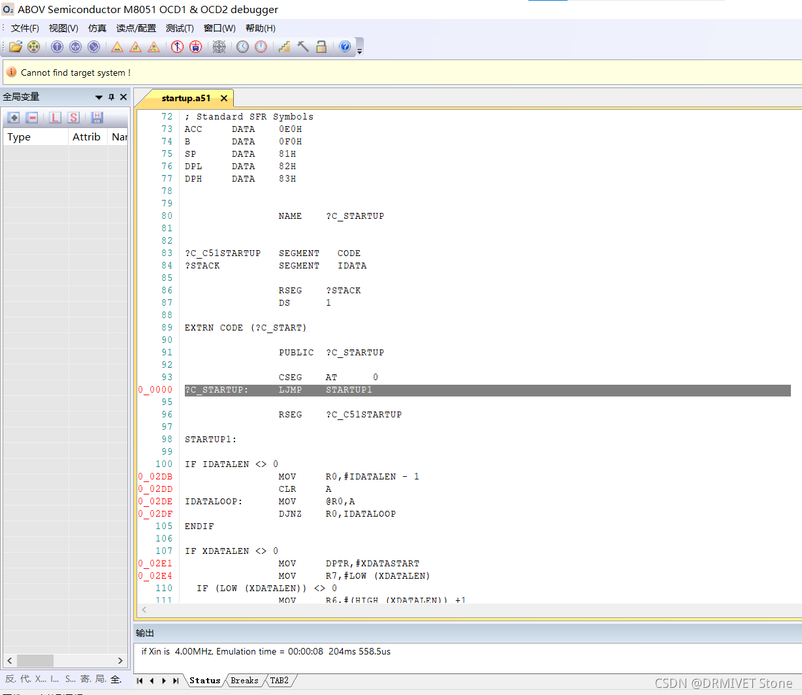Click the 'Cannot find target system !' message
Viewport: 802px width, 695px height.
point(76,73)
